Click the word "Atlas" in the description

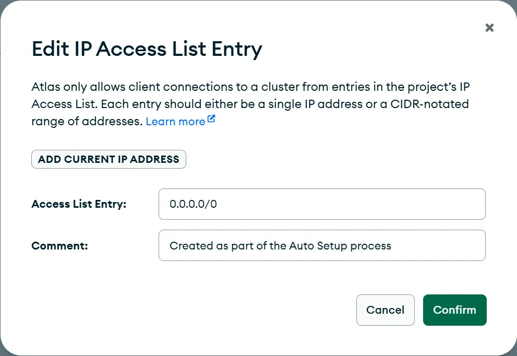[45, 87]
